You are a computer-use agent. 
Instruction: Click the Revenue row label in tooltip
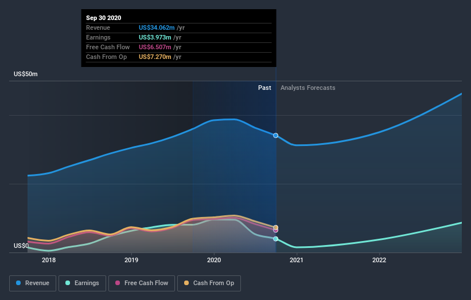98,27
